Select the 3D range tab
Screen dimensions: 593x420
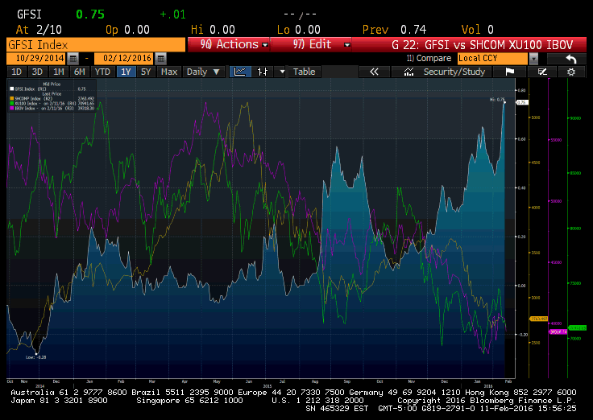[x=37, y=72]
